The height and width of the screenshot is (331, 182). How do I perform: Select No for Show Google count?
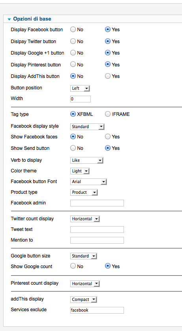(x=73, y=267)
